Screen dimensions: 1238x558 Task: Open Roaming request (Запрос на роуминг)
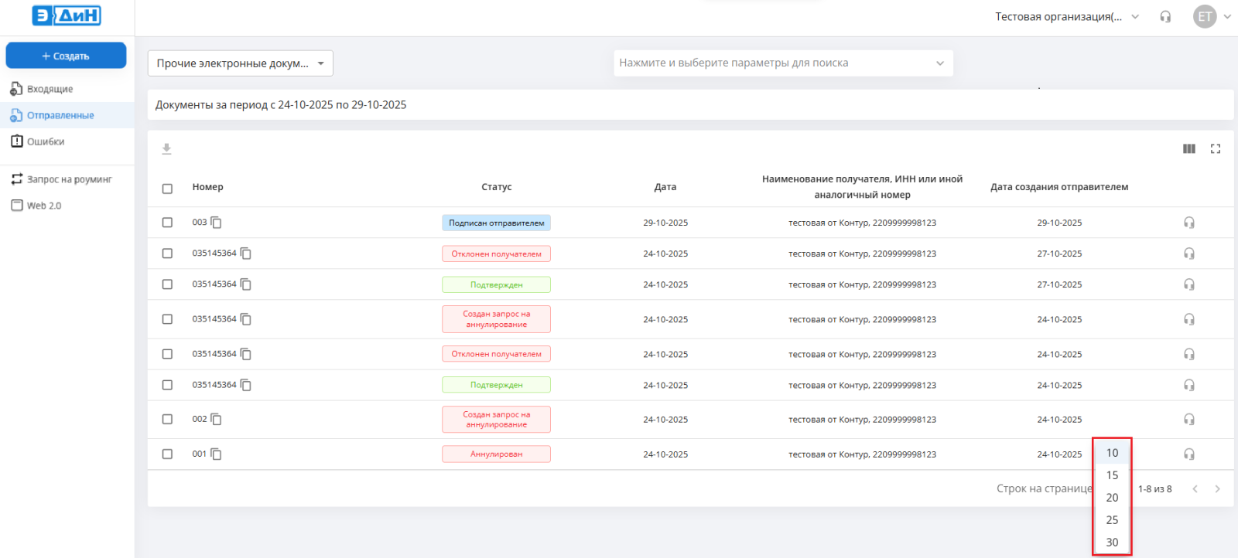click(69, 179)
